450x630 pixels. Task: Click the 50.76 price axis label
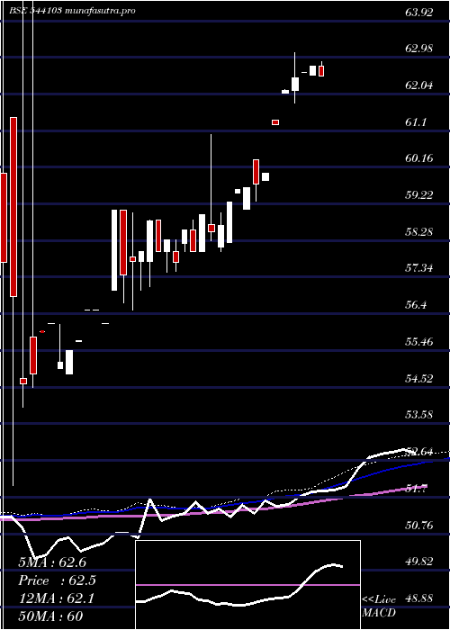tap(419, 525)
